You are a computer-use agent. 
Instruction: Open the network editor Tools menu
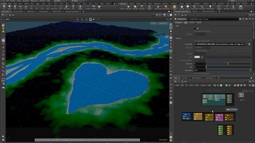[197, 85]
